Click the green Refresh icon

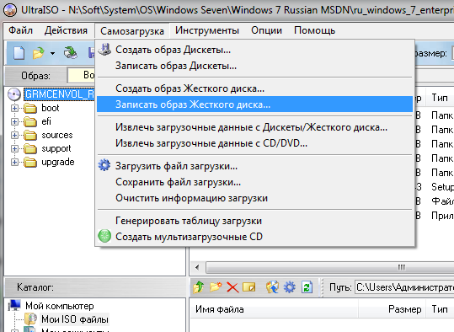(307, 287)
